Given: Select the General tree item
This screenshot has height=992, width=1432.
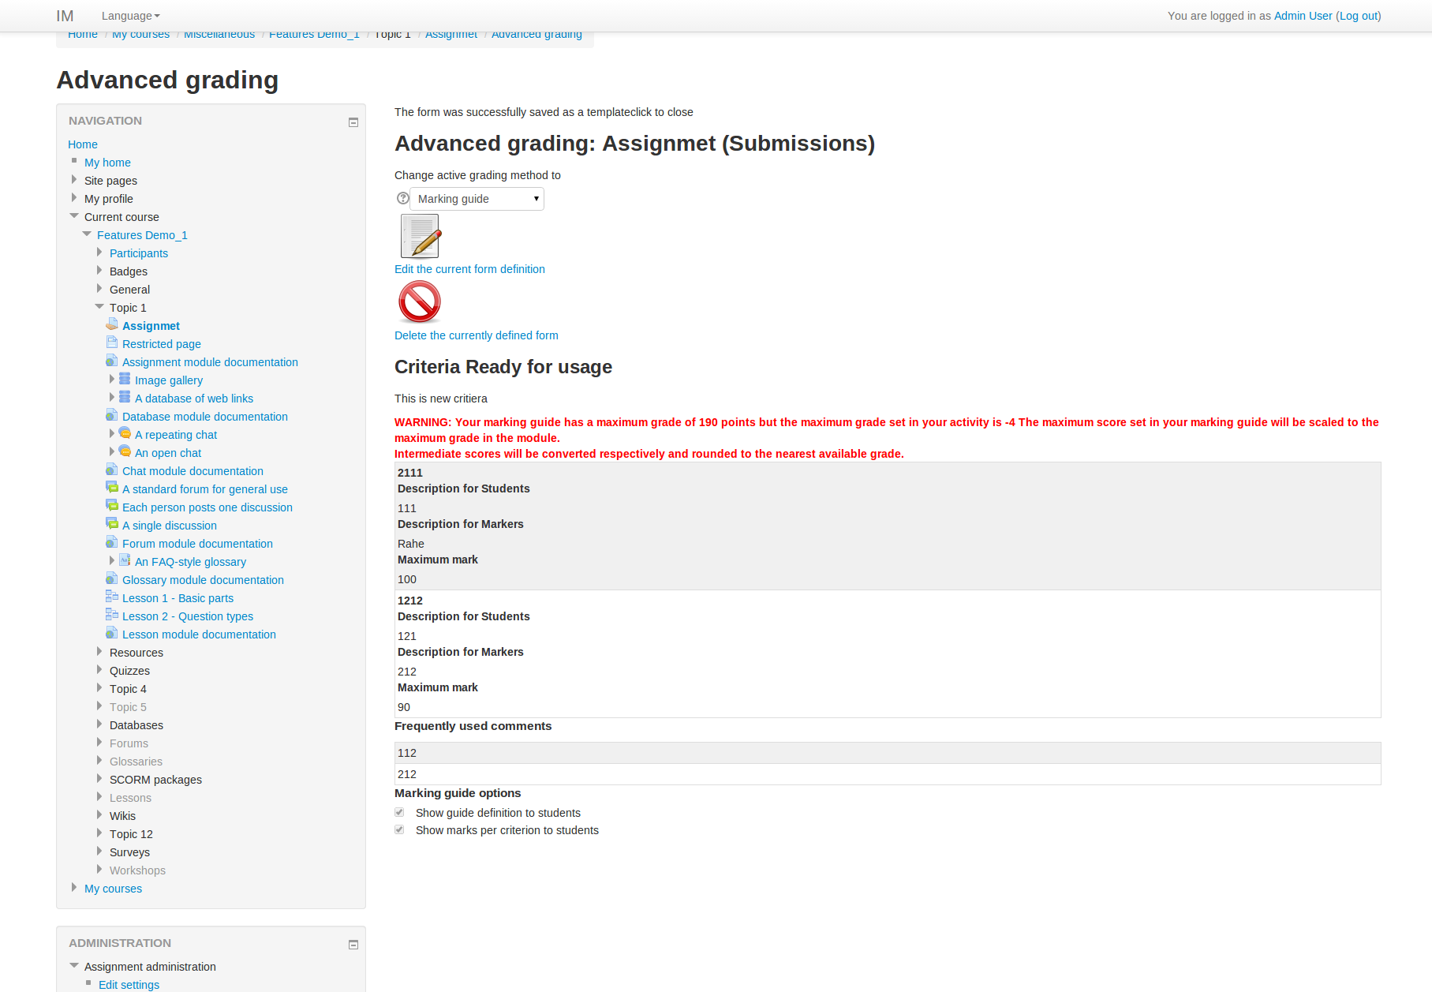Looking at the screenshot, I should pyautogui.click(x=129, y=290).
